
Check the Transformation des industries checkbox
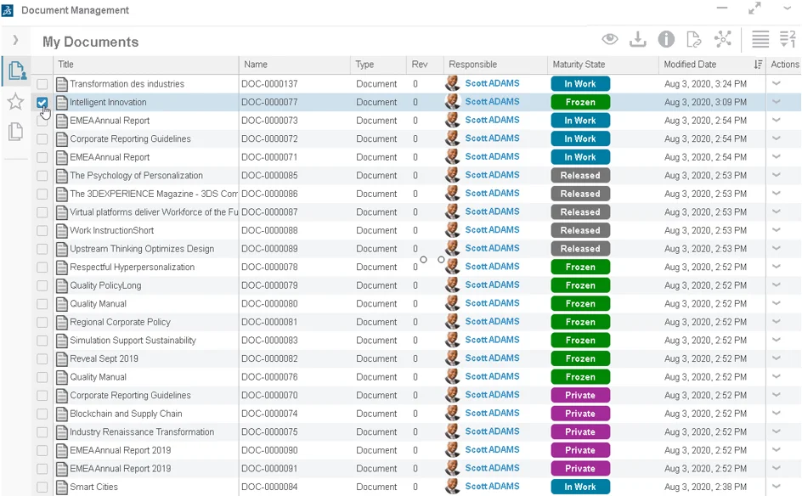point(42,84)
